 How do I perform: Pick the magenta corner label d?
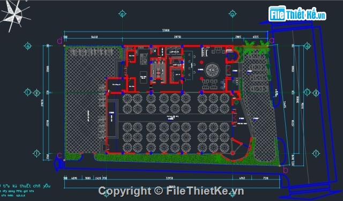(x=59, y=41)
